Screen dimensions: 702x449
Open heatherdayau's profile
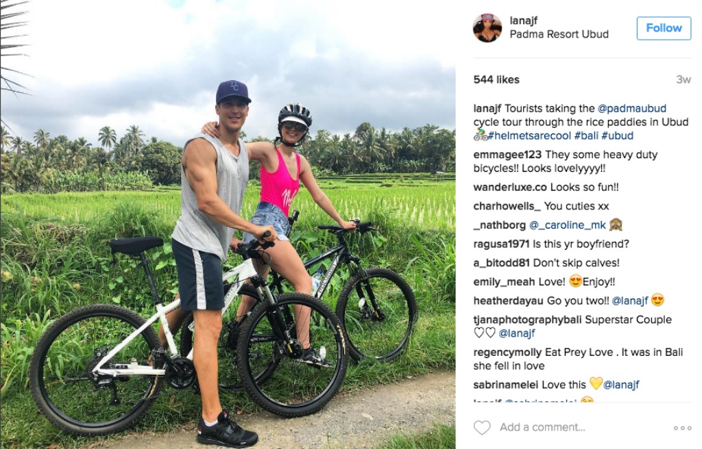(508, 301)
